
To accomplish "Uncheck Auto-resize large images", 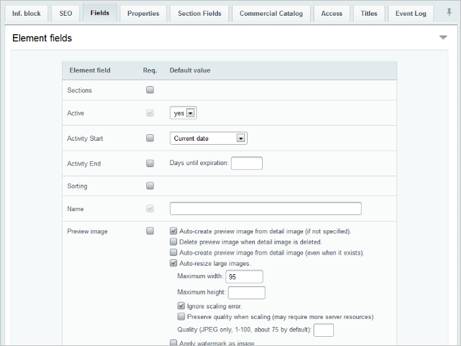I will [173, 263].
